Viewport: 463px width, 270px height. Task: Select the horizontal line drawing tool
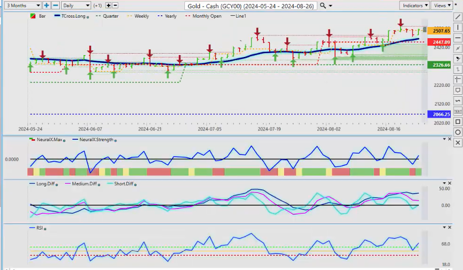(458, 37)
